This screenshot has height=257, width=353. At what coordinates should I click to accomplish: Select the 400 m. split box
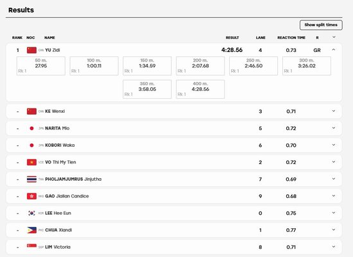(200, 89)
